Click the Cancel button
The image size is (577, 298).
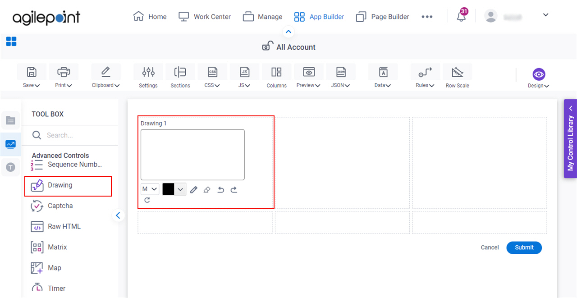(490, 248)
